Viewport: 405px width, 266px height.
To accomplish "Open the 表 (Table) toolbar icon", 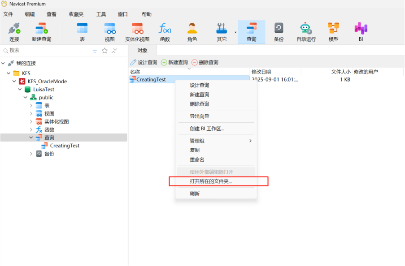I will (x=82, y=32).
